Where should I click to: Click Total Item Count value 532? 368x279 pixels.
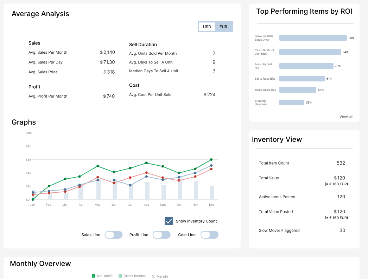341,163
